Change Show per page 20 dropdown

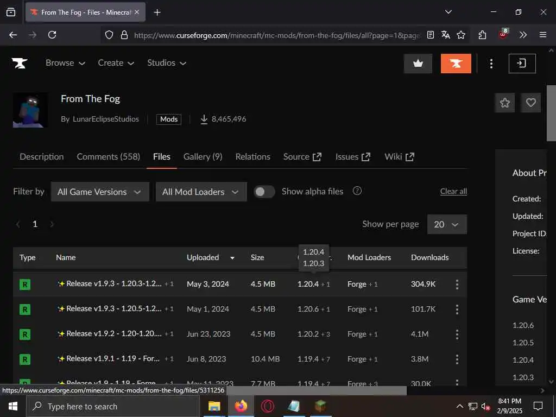click(x=447, y=224)
